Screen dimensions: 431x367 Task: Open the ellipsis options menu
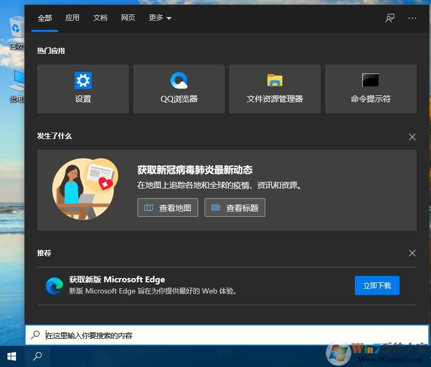pos(412,18)
